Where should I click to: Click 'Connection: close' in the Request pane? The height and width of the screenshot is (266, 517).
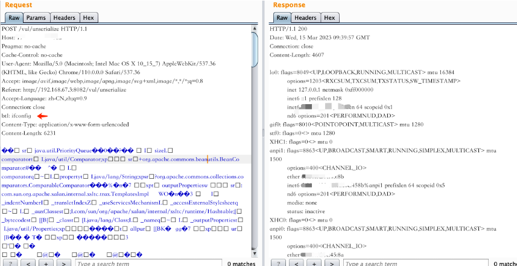22,107
